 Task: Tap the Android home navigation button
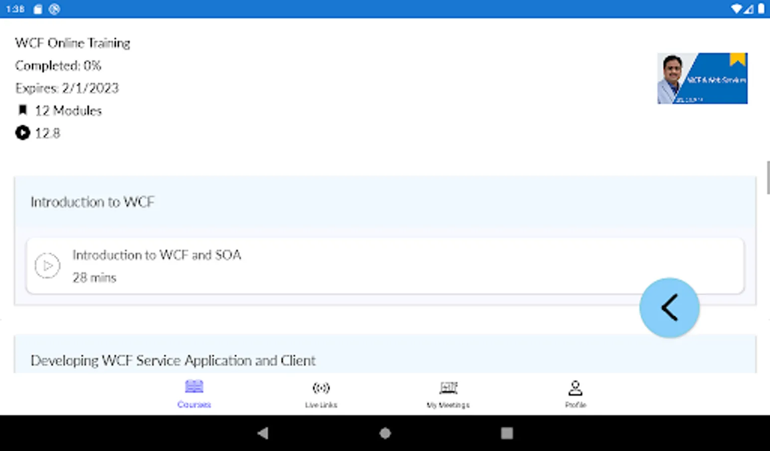point(385,433)
